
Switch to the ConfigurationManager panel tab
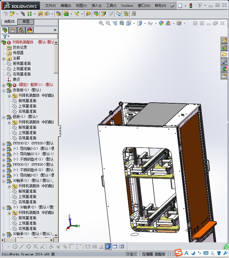click(x=21, y=30)
